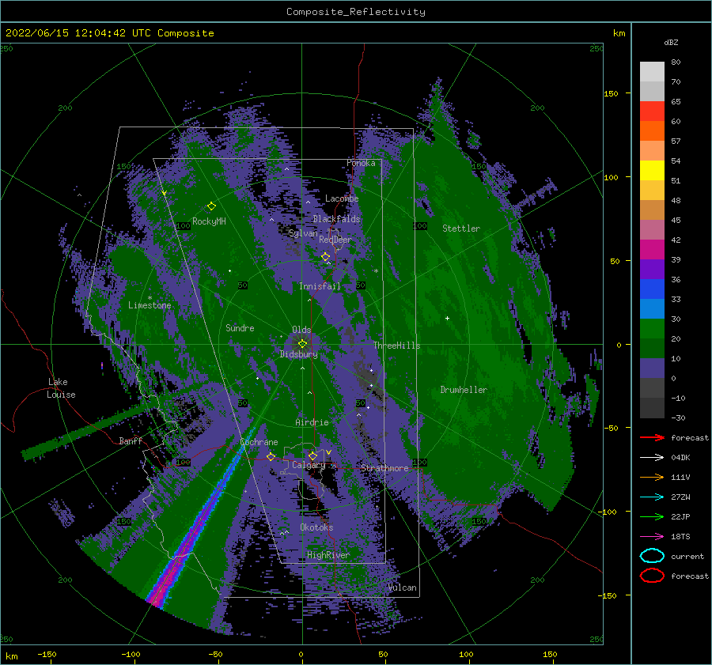Viewport: 712px width, 665px height.
Task: Select the magenta 18TS arrow icon
Action: [x=652, y=537]
